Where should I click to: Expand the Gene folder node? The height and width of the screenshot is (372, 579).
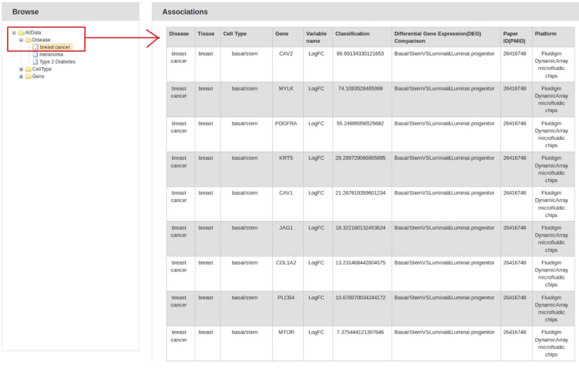(21, 77)
